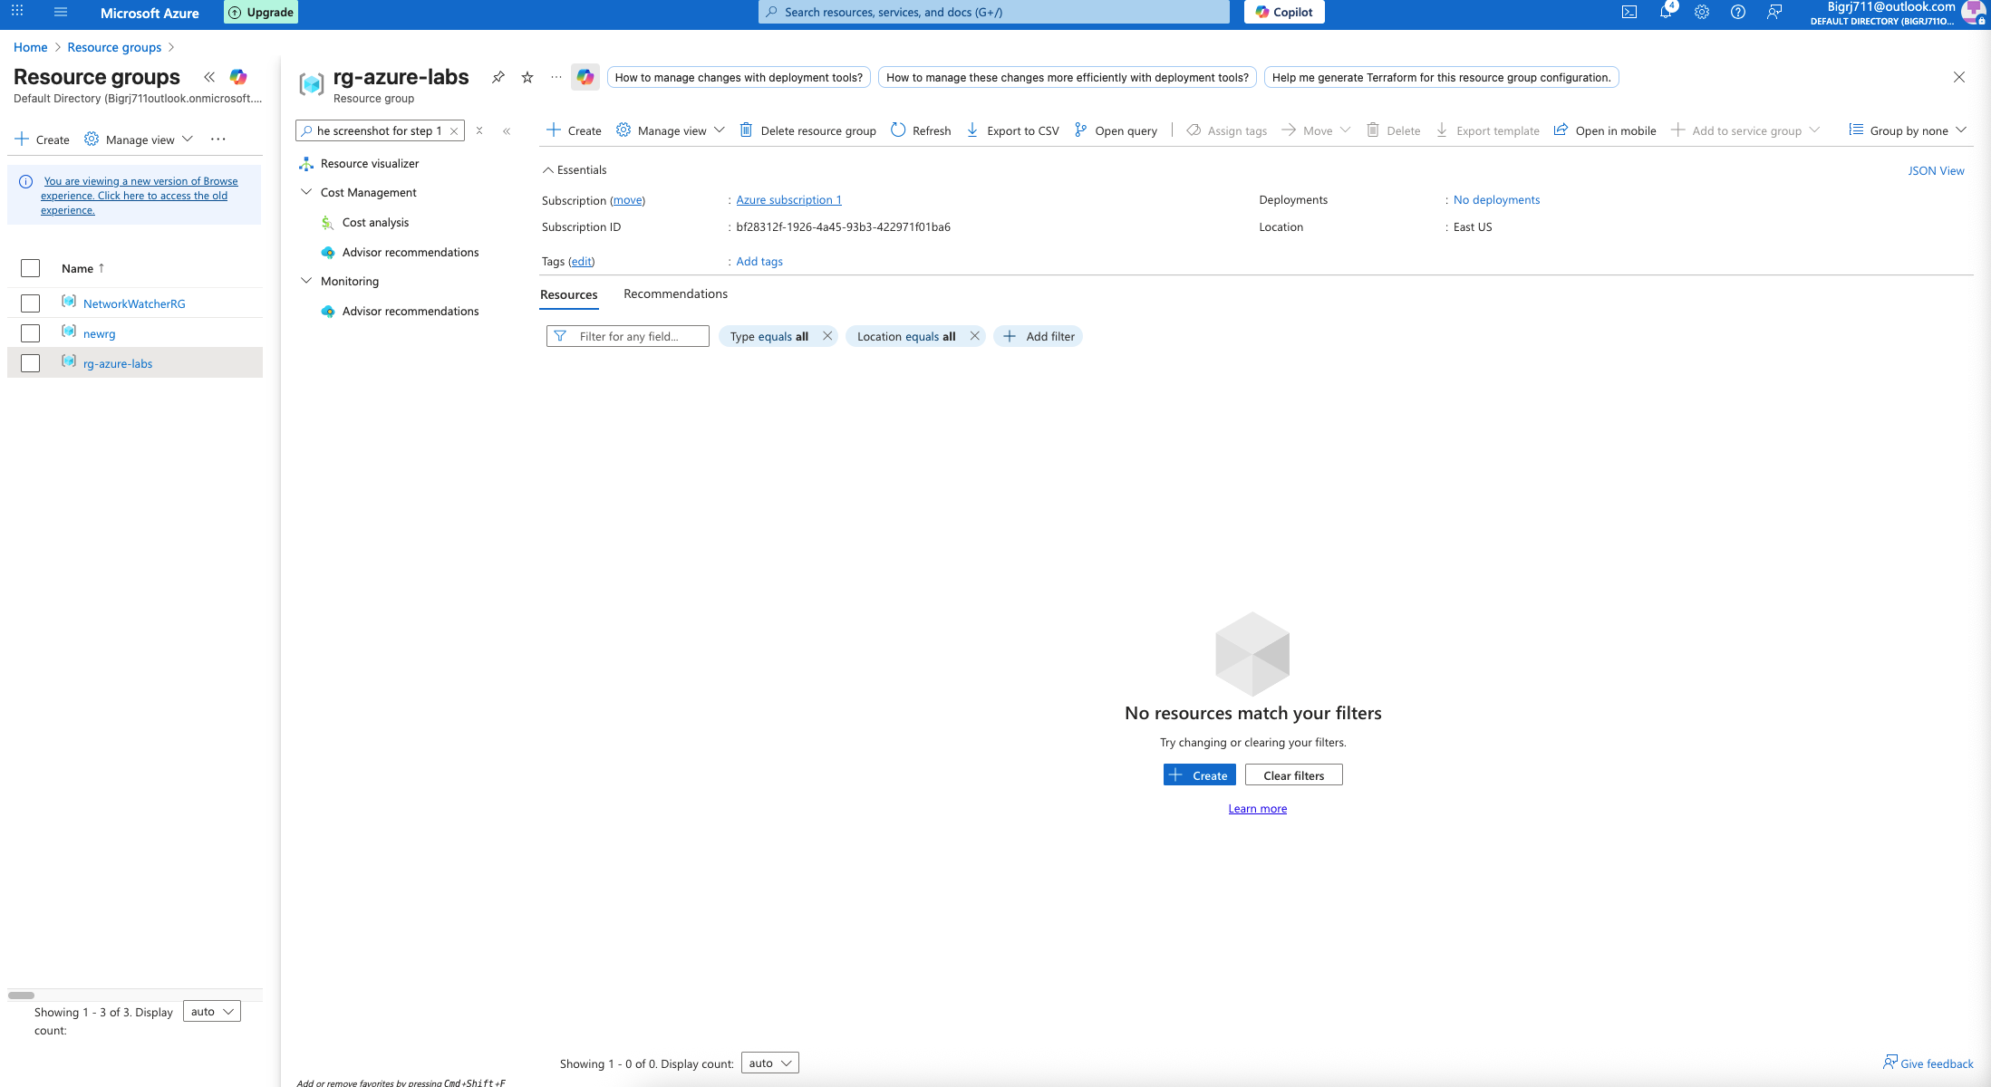Image resolution: width=1991 pixels, height=1087 pixels.
Task: Check the newrg row checkbox
Action: [x=30, y=333]
